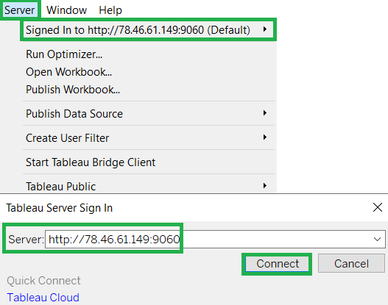Click the Cancel button
The width and height of the screenshot is (388, 305).
351,264
